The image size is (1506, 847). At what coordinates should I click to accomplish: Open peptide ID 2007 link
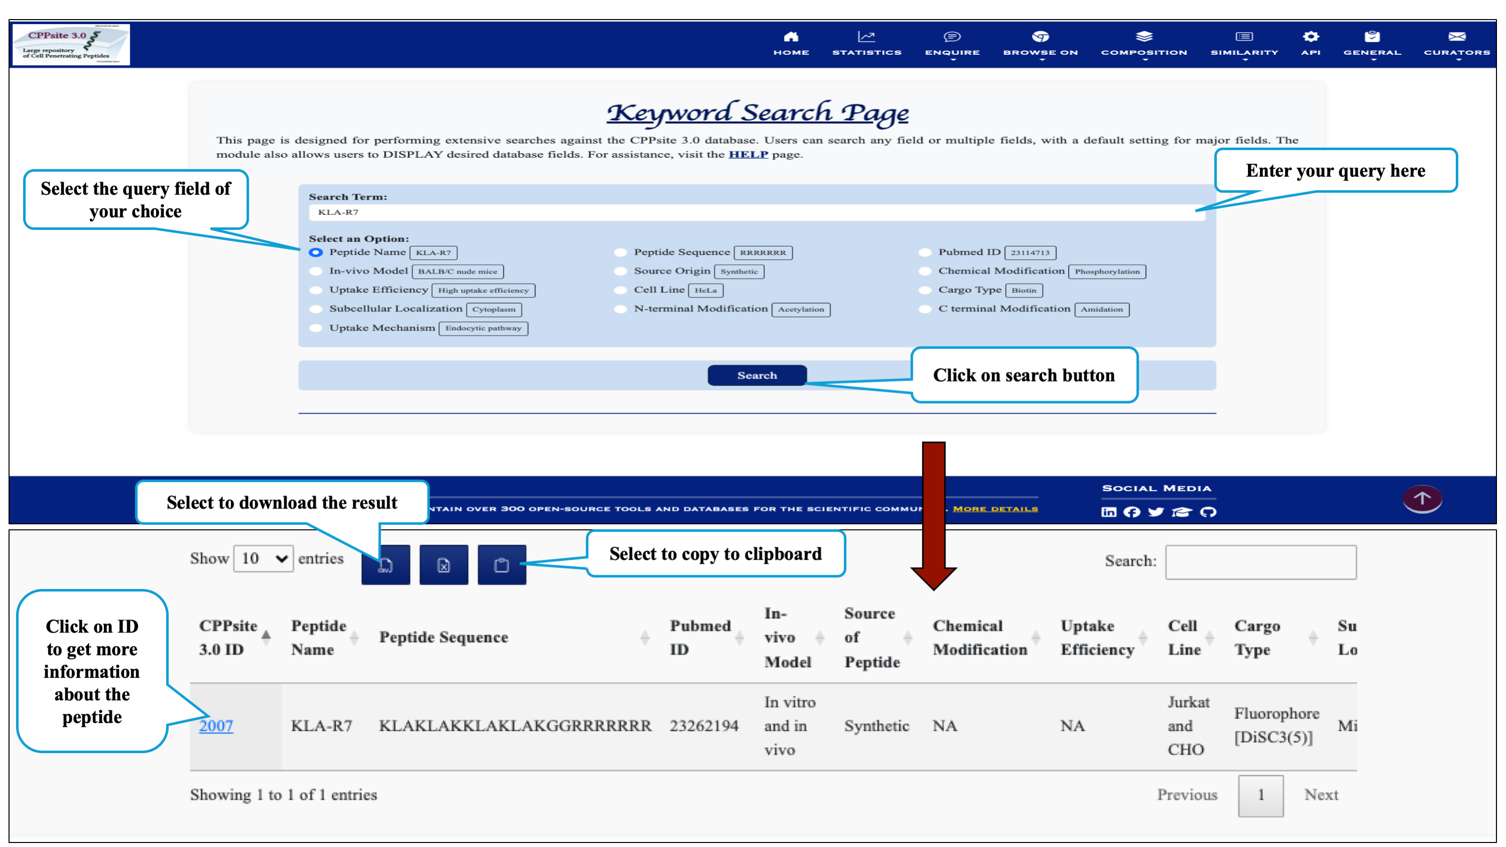pyautogui.click(x=216, y=725)
